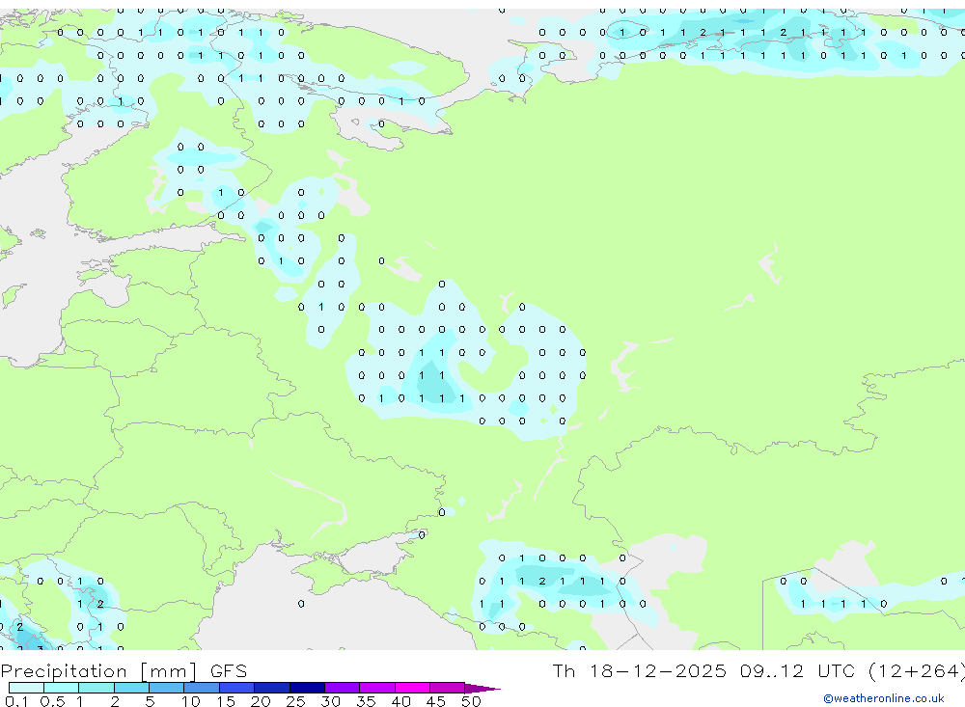This screenshot has height=707, width=965.
Task: Click the '0.5' legend scale label
Action: (x=52, y=701)
